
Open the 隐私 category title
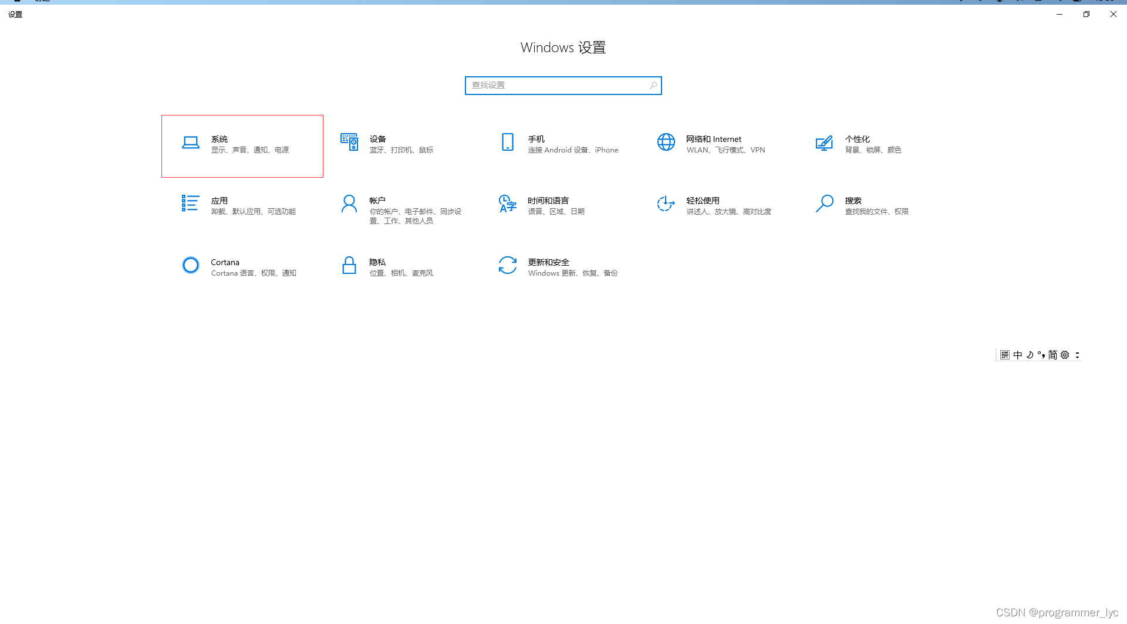coord(377,262)
